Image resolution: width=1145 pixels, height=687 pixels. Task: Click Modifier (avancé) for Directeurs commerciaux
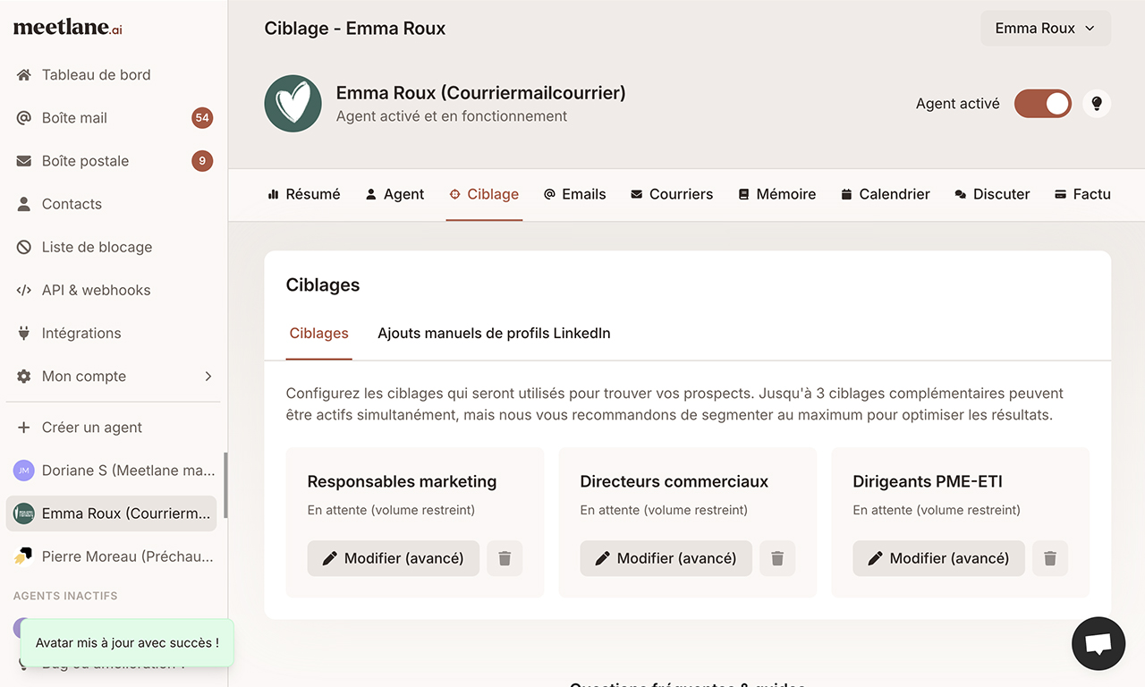[666, 557]
